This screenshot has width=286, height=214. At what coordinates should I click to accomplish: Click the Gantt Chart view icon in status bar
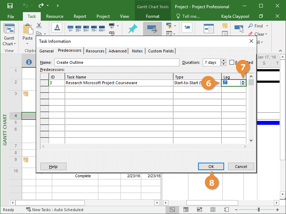click(172, 210)
